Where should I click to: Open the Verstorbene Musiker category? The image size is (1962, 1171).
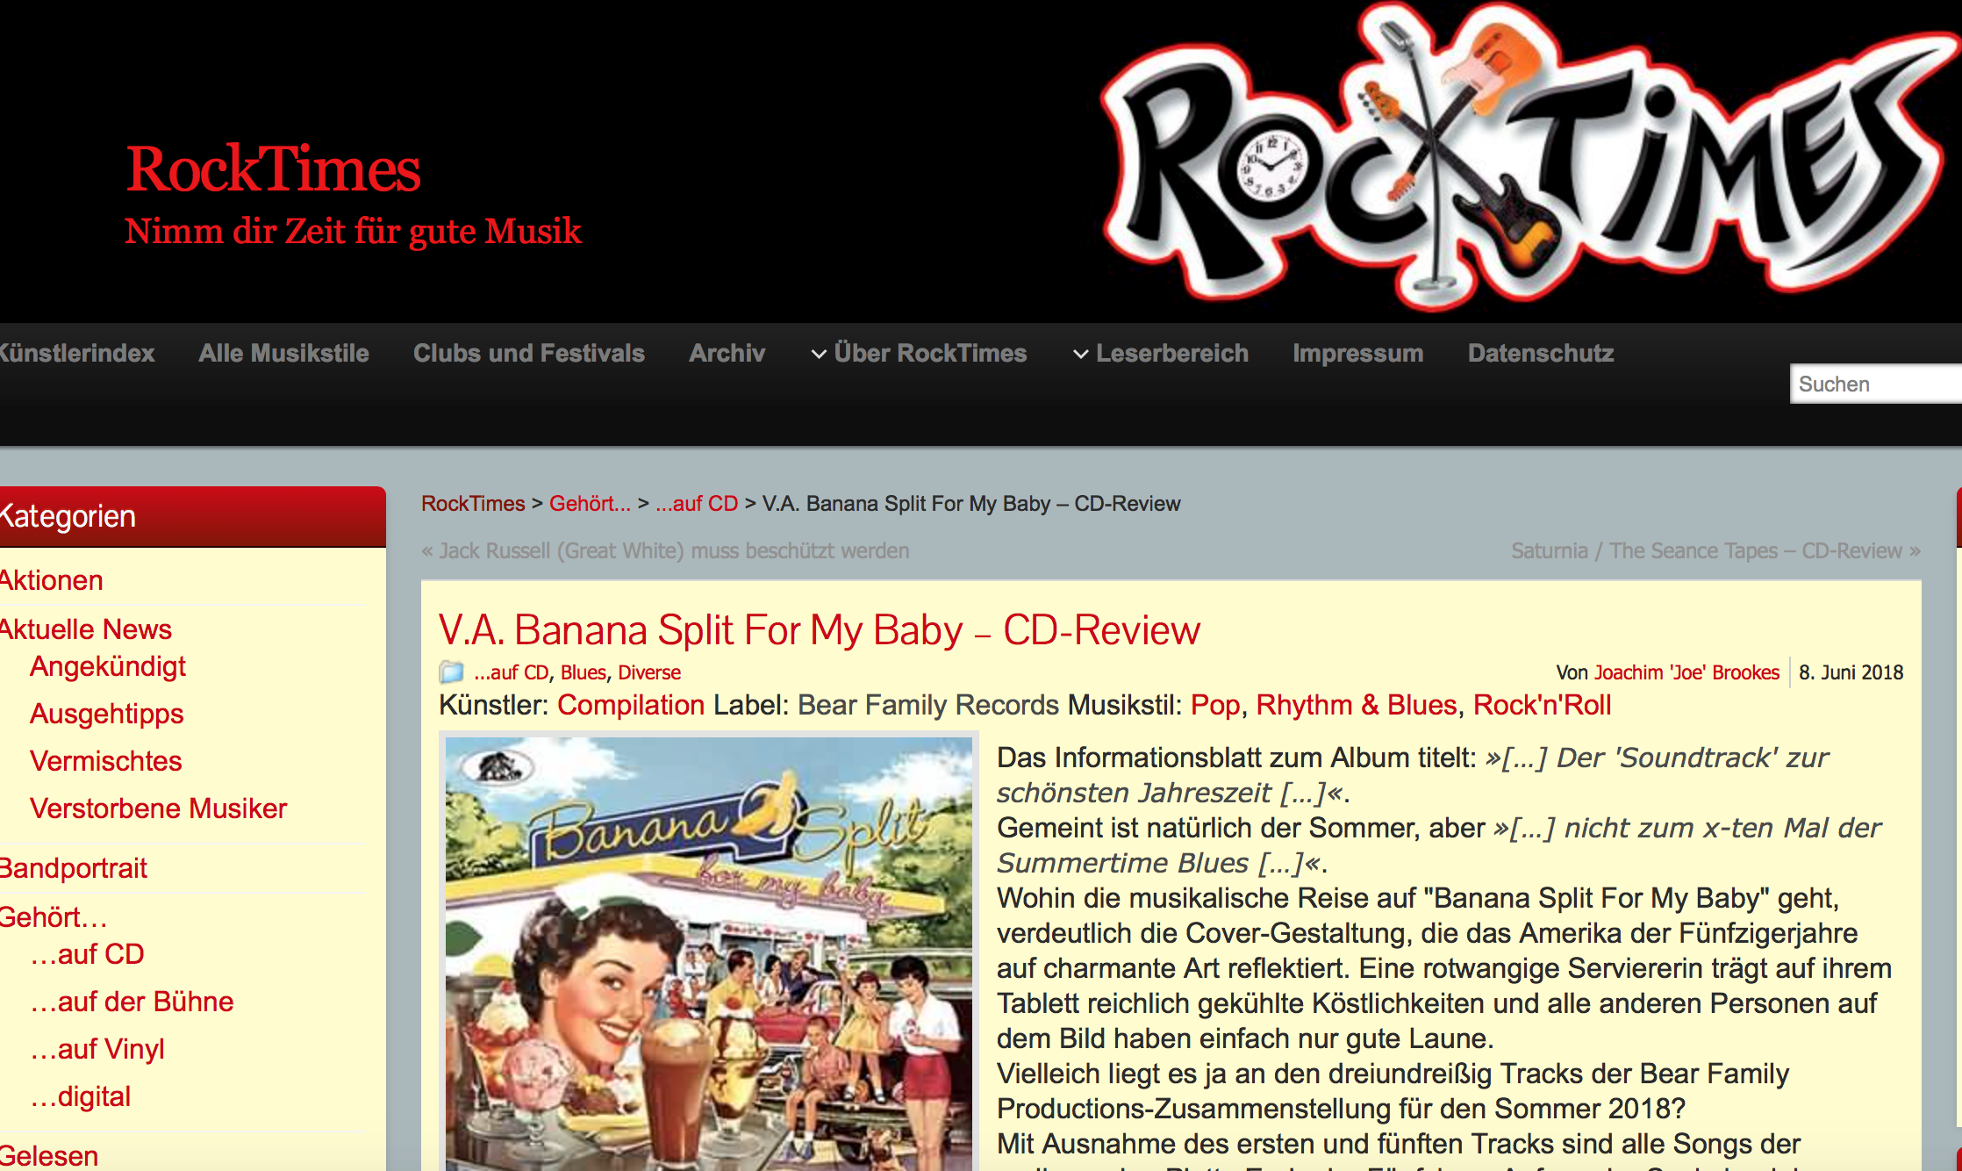tap(158, 808)
